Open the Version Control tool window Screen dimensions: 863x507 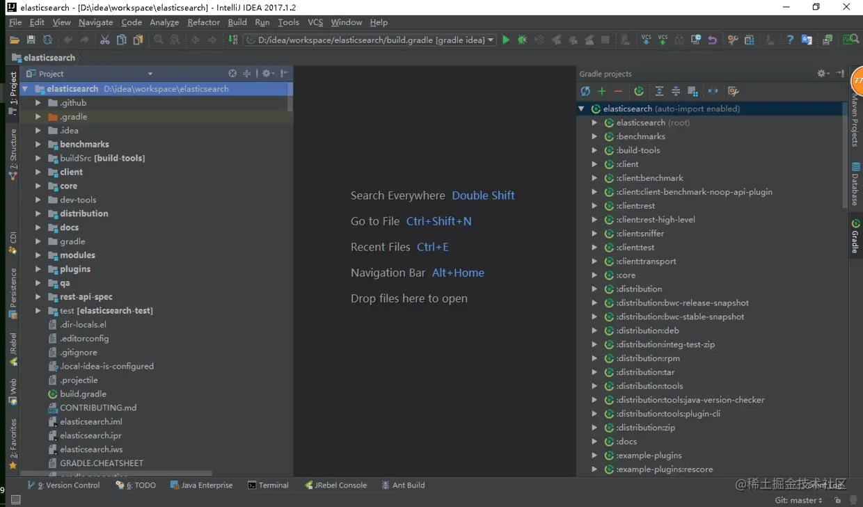pos(63,485)
